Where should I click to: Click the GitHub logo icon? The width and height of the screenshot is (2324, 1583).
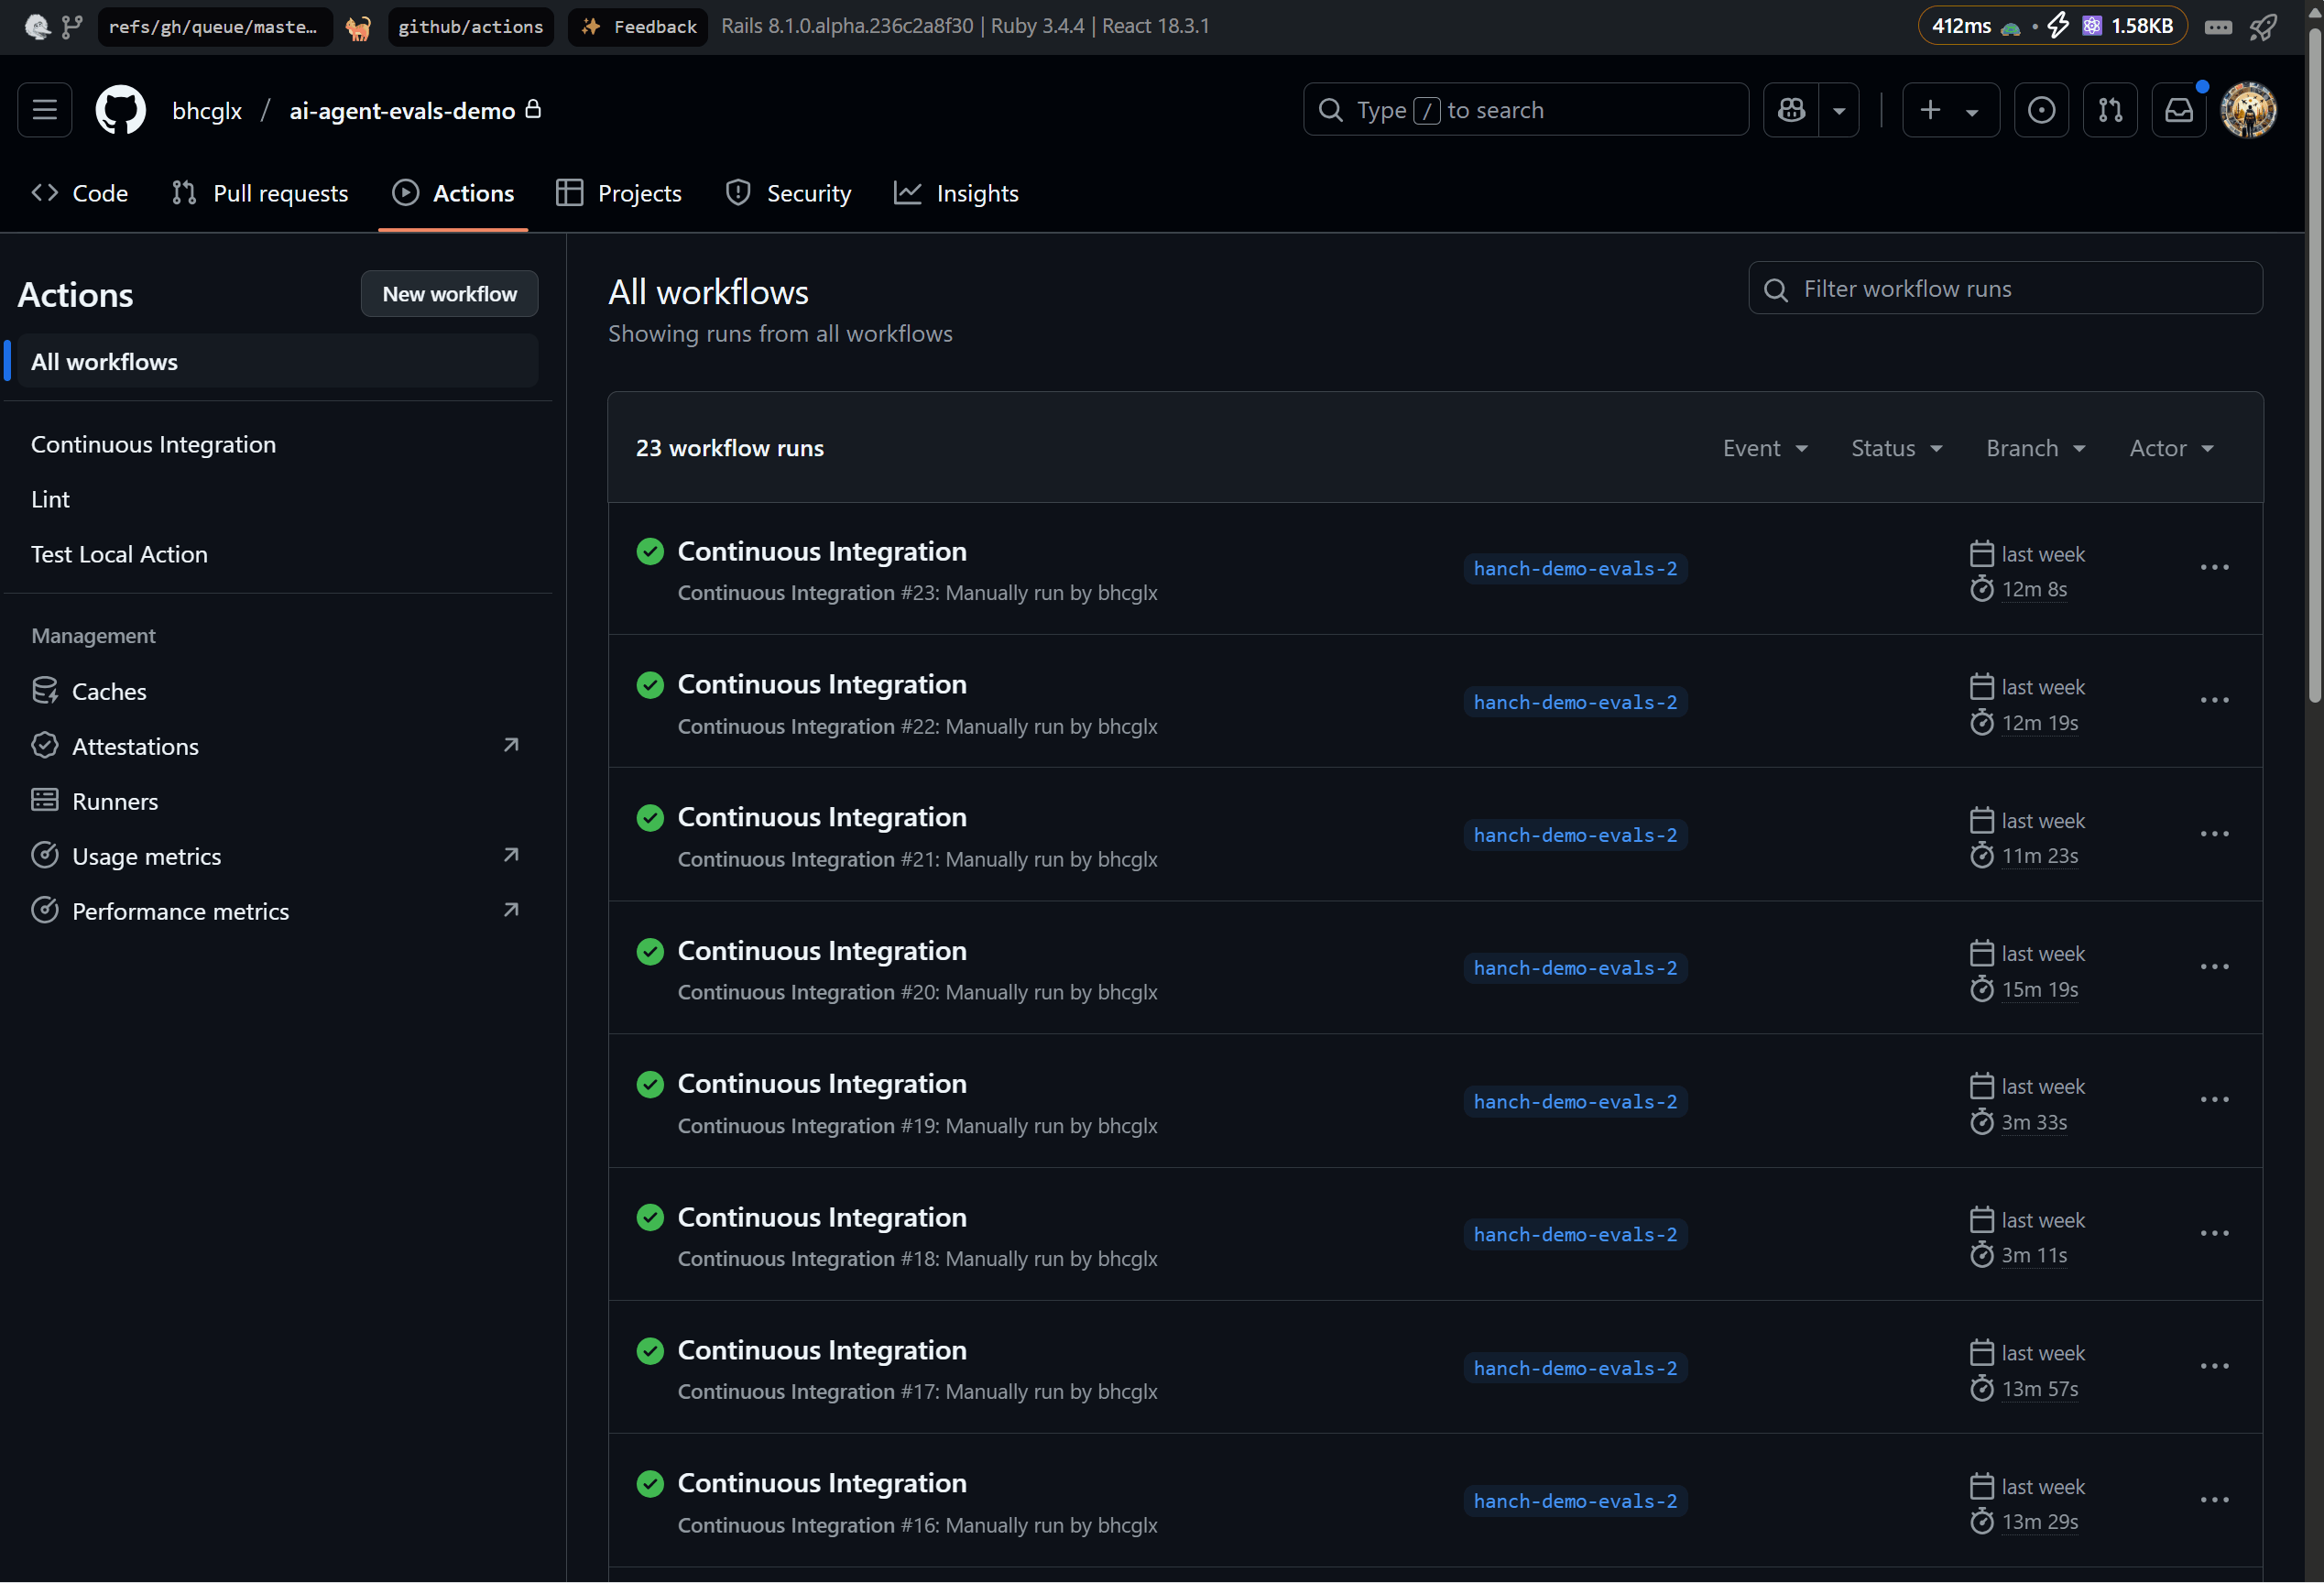tap(120, 110)
